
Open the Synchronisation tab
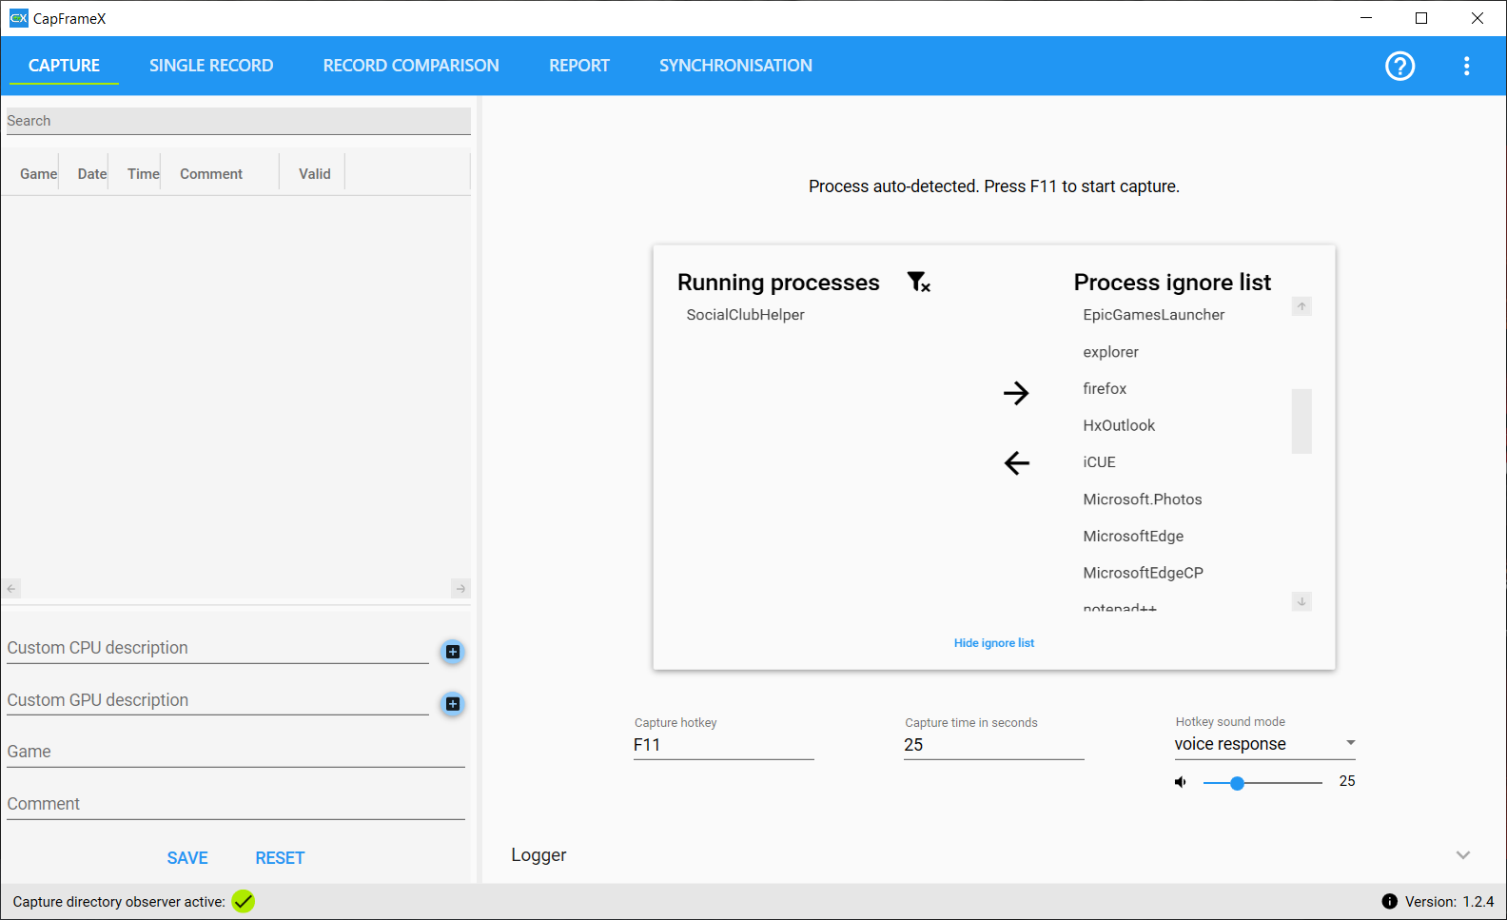click(735, 66)
